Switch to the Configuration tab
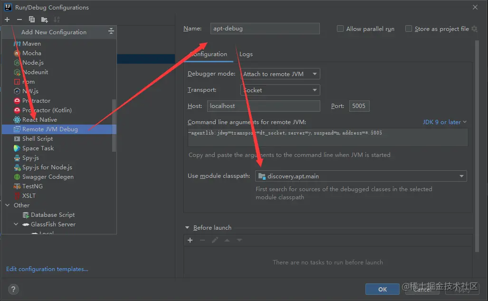The image size is (488, 301). pos(209,54)
